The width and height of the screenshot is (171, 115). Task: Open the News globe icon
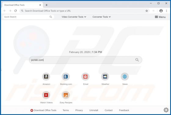coord(125,76)
